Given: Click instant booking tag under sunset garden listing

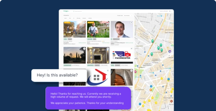Looking at the screenshot, I should coord(76,65).
